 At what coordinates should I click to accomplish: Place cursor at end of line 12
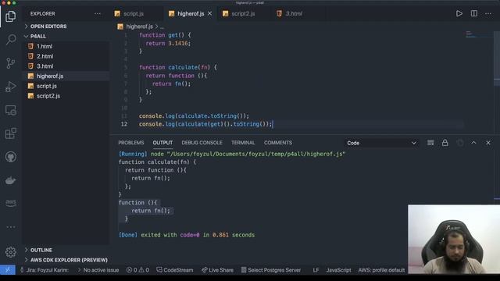[x=273, y=124]
